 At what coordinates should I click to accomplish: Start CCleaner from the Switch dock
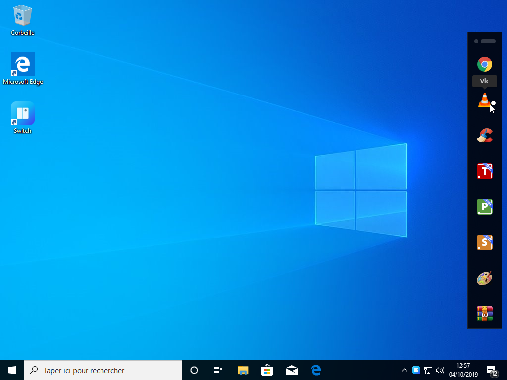coord(484,136)
